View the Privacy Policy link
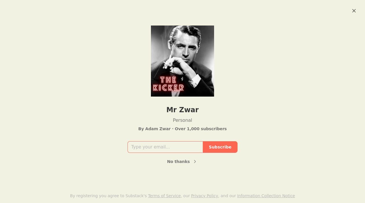This screenshot has height=203, width=365. [x=205, y=196]
